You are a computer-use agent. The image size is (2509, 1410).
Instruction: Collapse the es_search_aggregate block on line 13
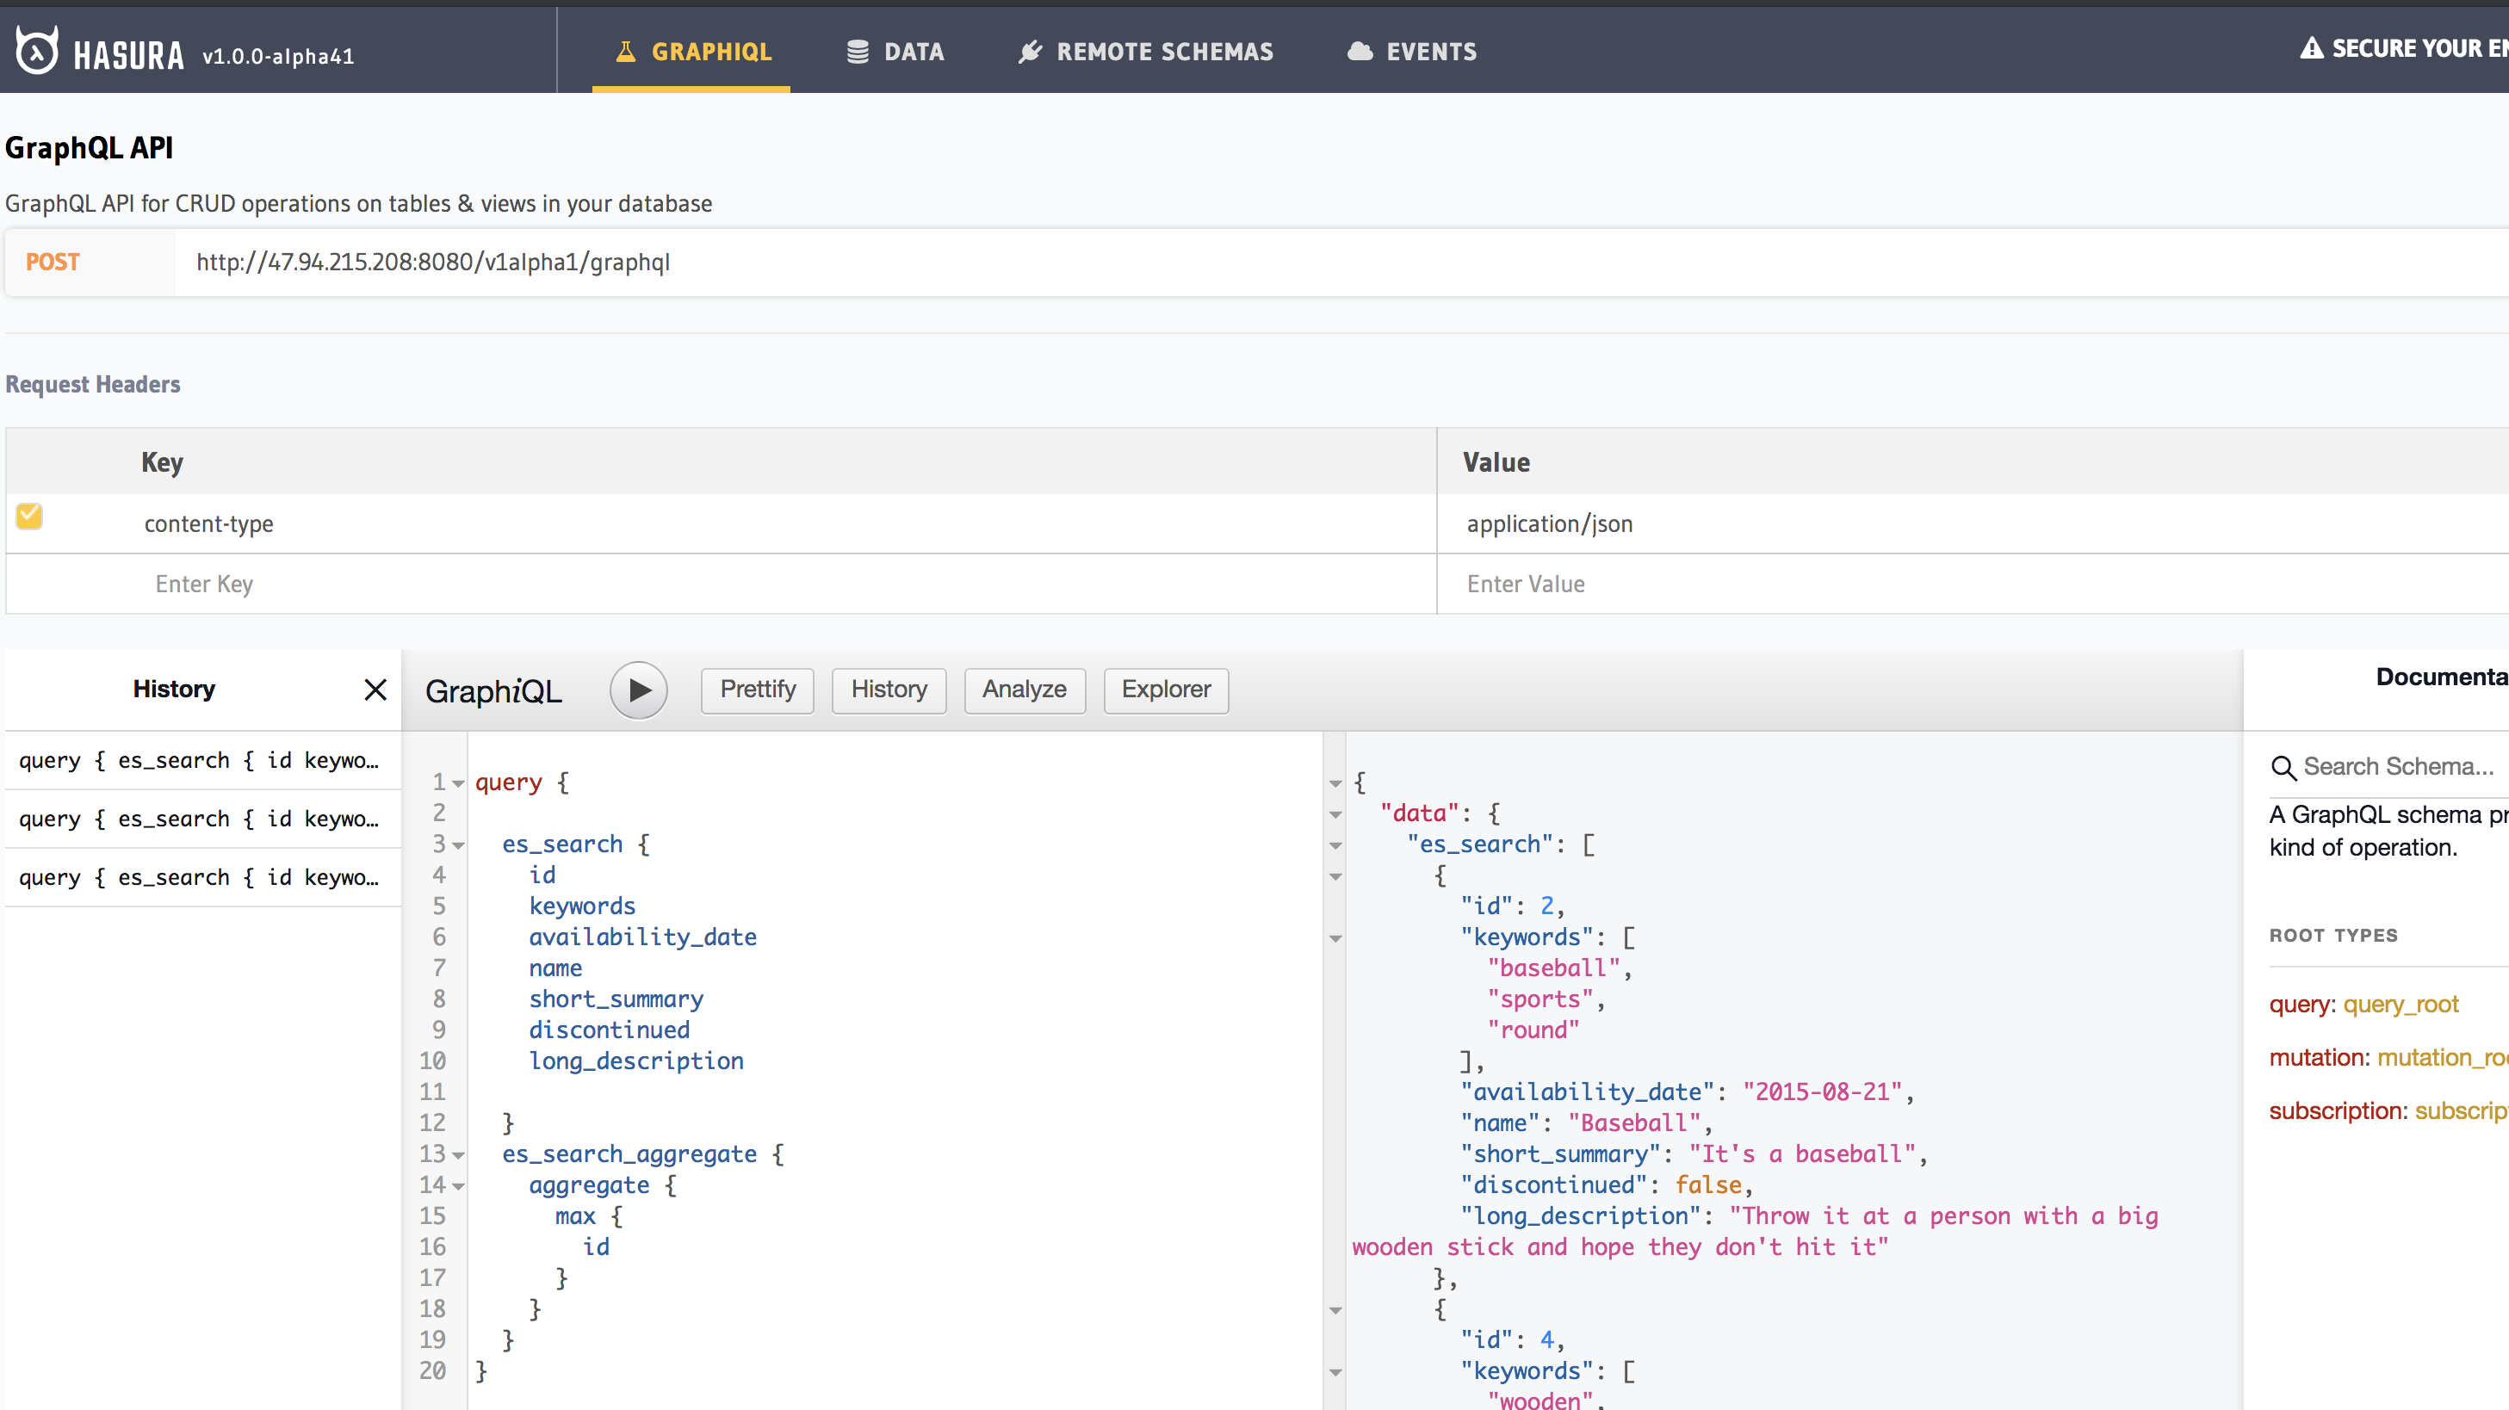coord(458,1155)
